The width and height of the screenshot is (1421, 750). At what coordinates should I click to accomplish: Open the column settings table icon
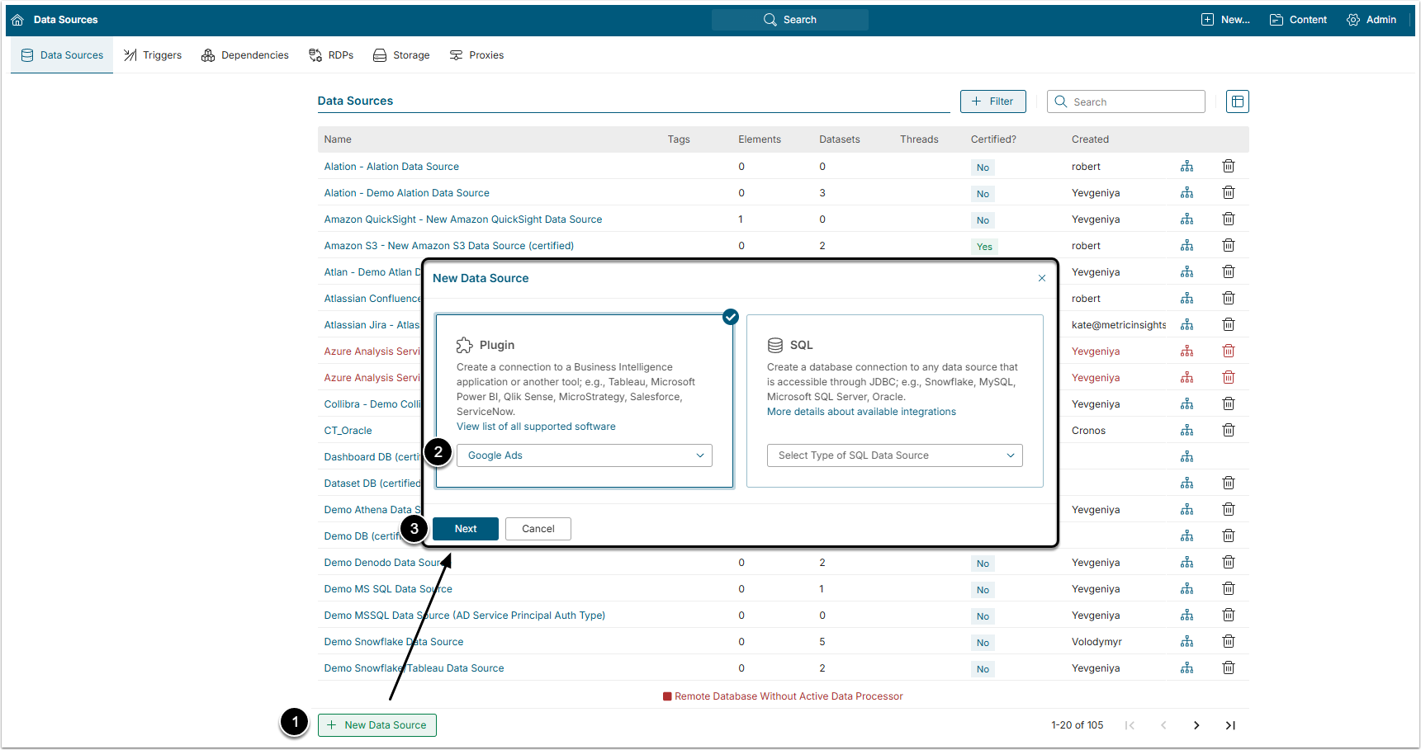[1237, 101]
